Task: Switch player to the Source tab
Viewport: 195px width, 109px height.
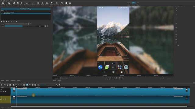Action: click(54, 81)
